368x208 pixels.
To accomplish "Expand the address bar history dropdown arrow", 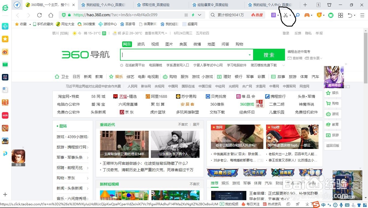I will pos(200,15).
